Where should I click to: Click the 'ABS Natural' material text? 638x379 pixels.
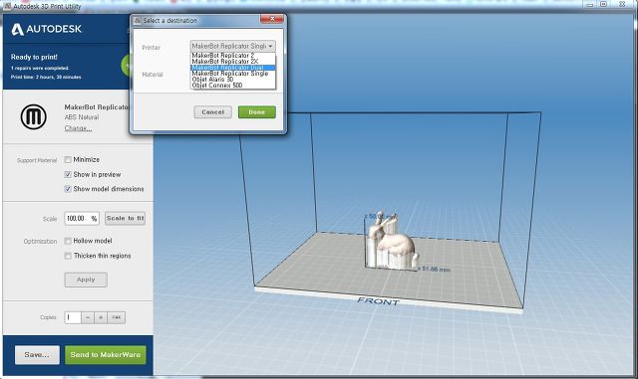(x=82, y=117)
